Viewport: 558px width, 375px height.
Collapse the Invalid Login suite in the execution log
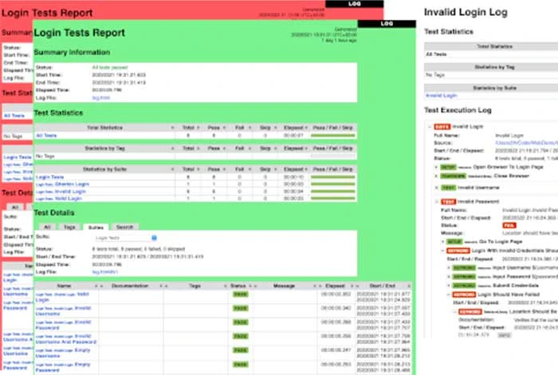pyautogui.click(x=430, y=127)
